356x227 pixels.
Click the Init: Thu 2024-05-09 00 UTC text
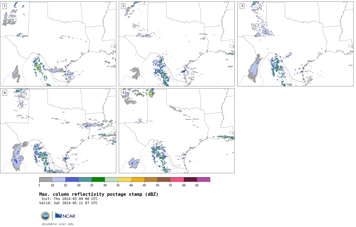click(x=70, y=199)
